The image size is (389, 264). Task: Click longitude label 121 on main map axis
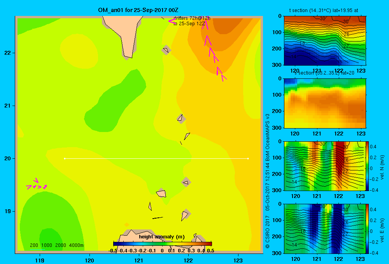[139, 260]
